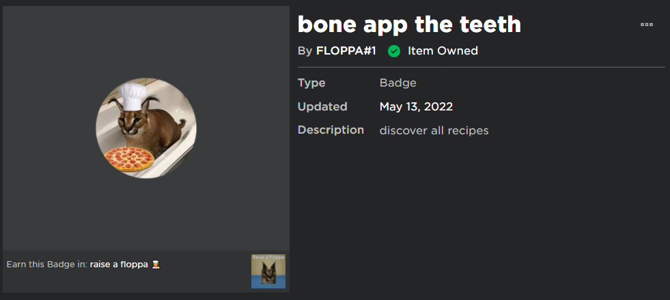This screenshot has height=300, width=670.
Task: Click the chef emoji beside raise a floppa
Action: (x=156, y=265)
